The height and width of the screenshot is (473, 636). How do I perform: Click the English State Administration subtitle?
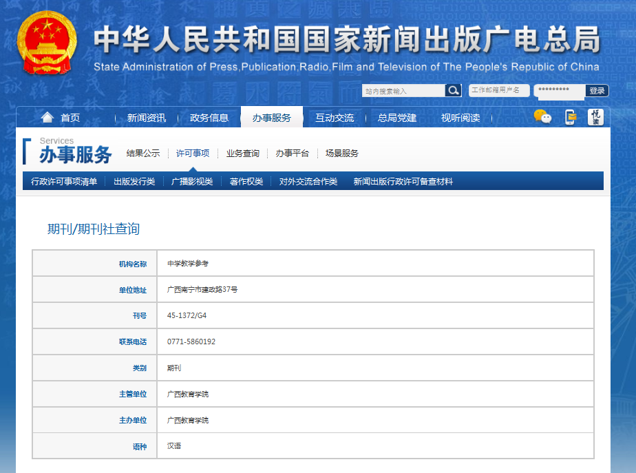coord(346,67)
